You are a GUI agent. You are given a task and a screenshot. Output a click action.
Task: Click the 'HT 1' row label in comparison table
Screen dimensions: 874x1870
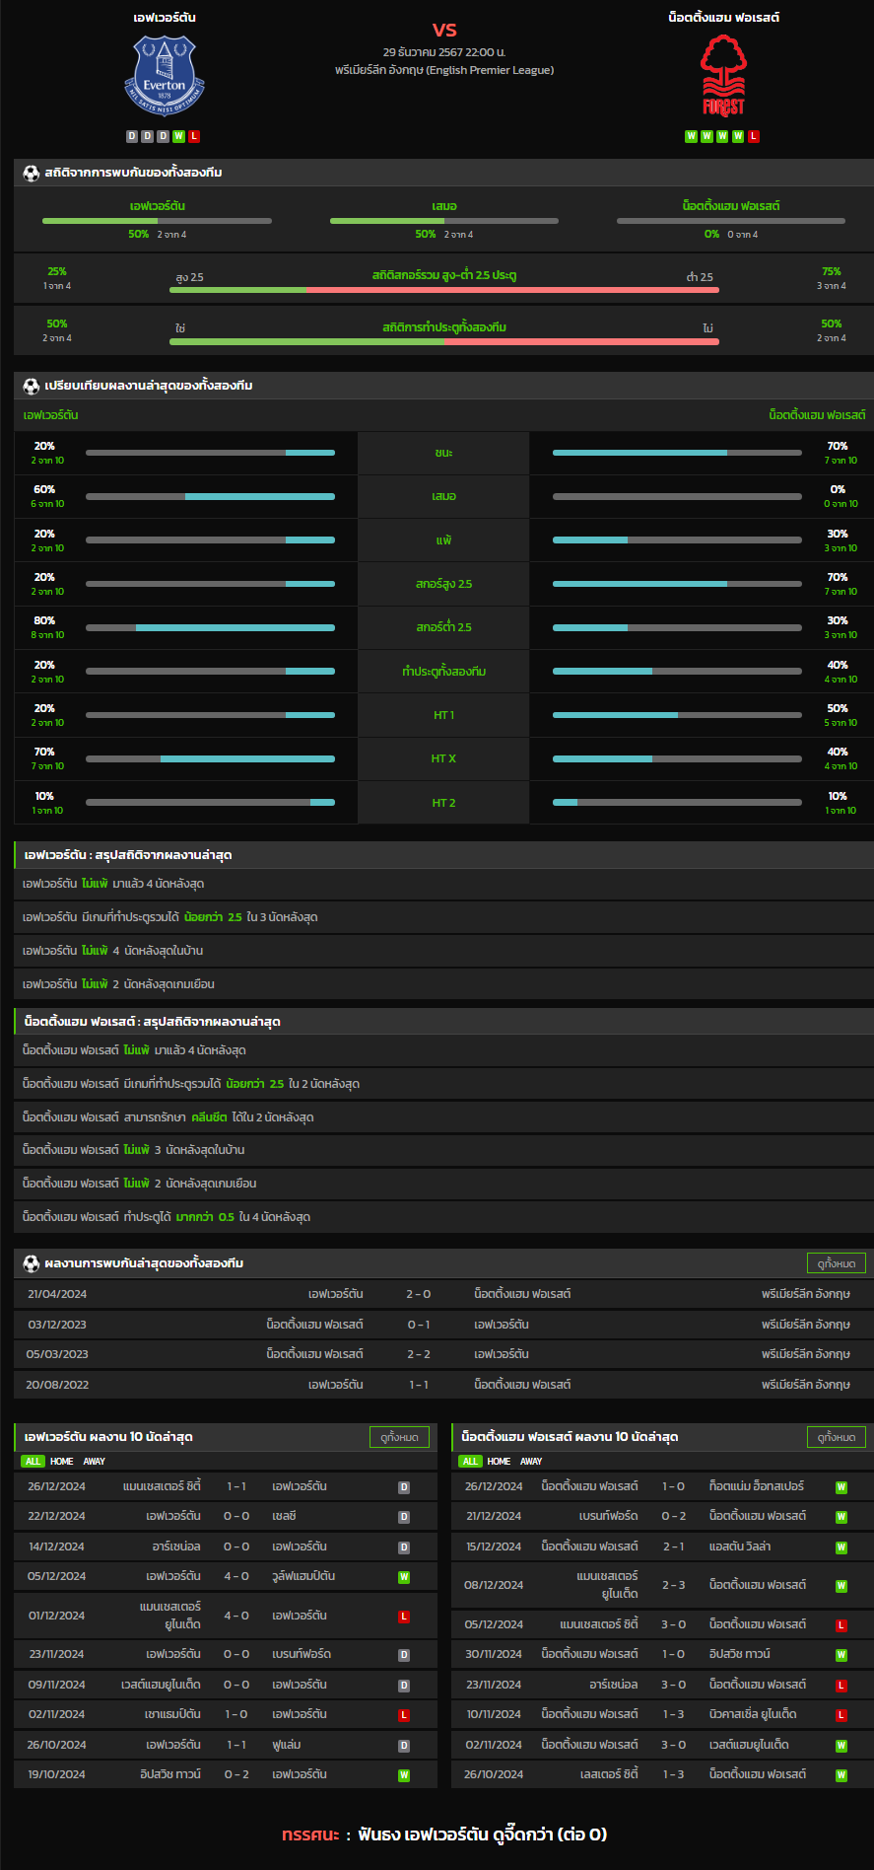point(443,715)
